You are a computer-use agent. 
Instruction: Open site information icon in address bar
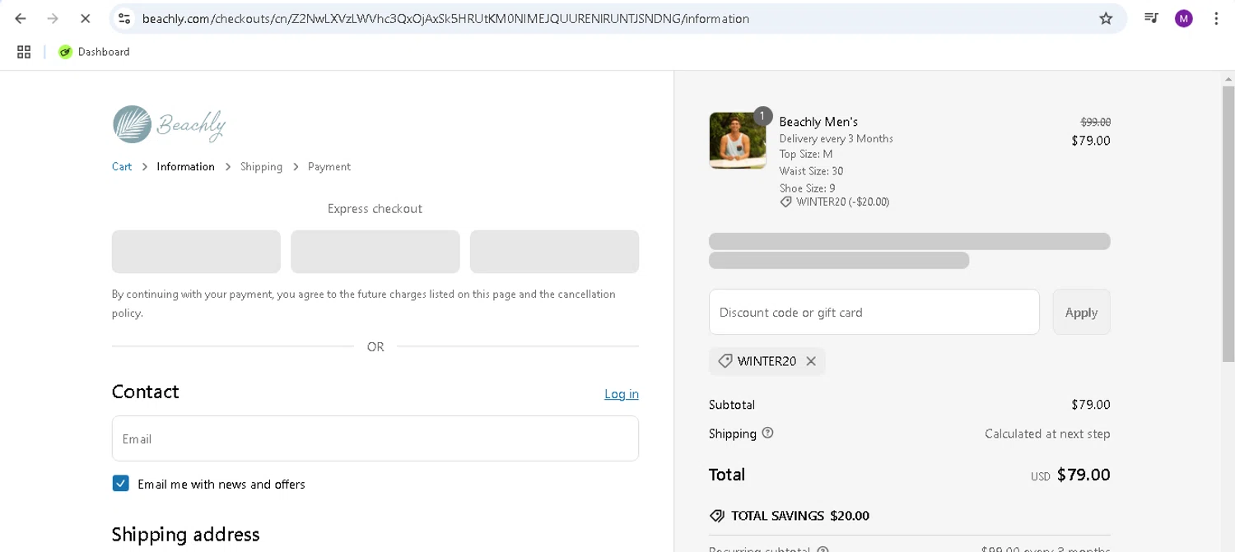[x=124, y=18]
